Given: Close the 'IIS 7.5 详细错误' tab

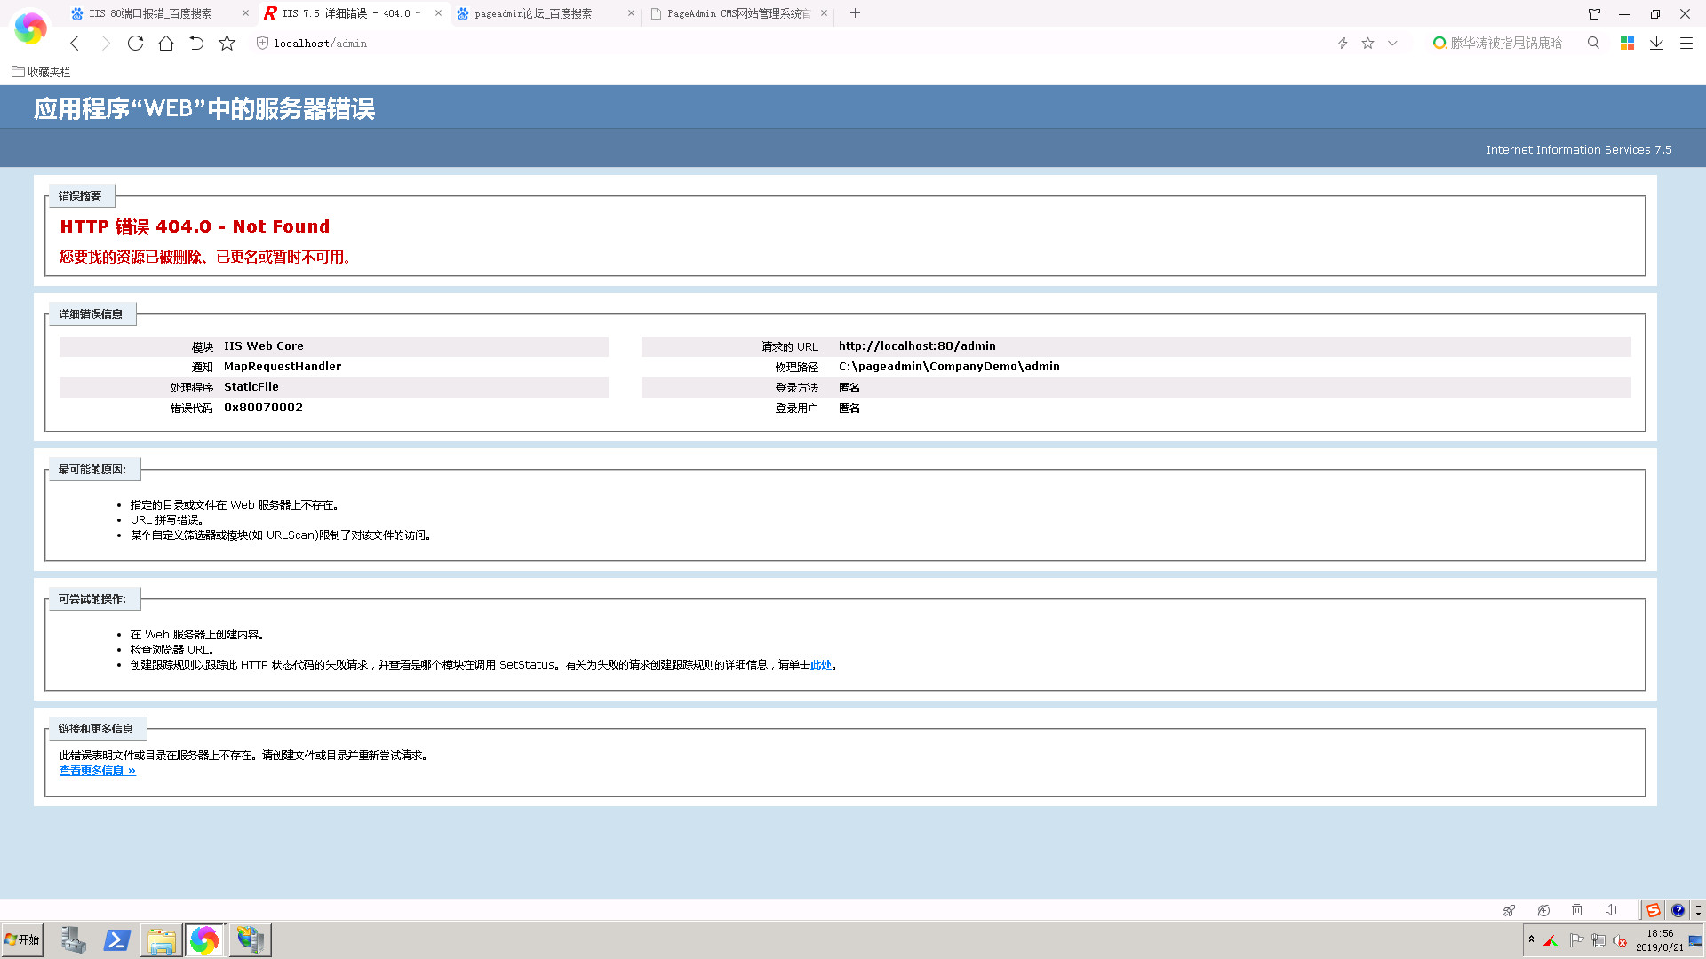Looking at the screenshot, I should (438, 13).
